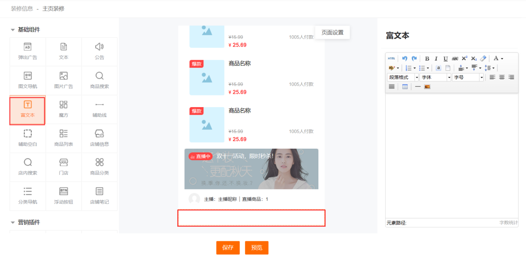Click the eraser clear-formatting icon
This screenshot has width=526, height=267.
coord(483,59)
